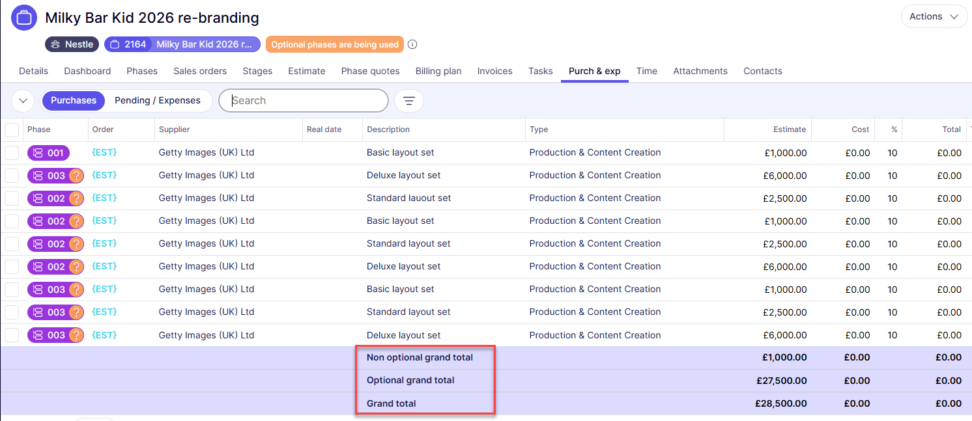Open the Phase quotes tab
Screen dimensions: 972x421
pos(370,71)
